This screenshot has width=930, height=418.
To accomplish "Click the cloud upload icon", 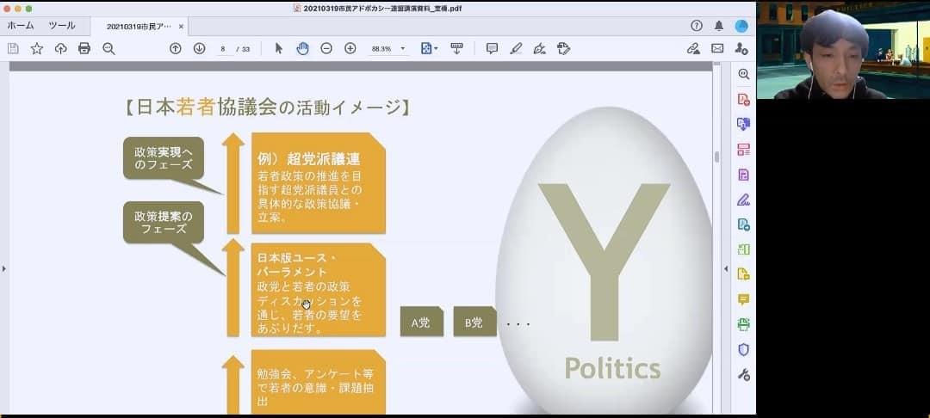I will click(60, 48).
